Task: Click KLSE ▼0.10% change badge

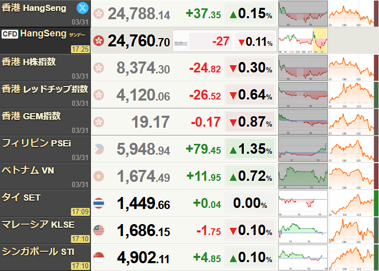Action: (x=250, y=230)
